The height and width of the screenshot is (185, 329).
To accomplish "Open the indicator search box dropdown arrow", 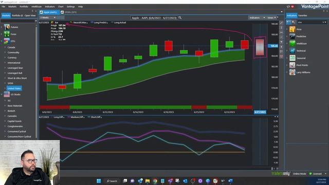I will (x=325, y=22).
